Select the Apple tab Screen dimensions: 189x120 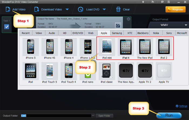104,33
